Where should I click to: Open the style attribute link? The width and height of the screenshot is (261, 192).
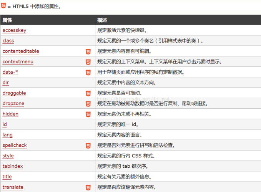pyautogui.click(x=8, y=156)
